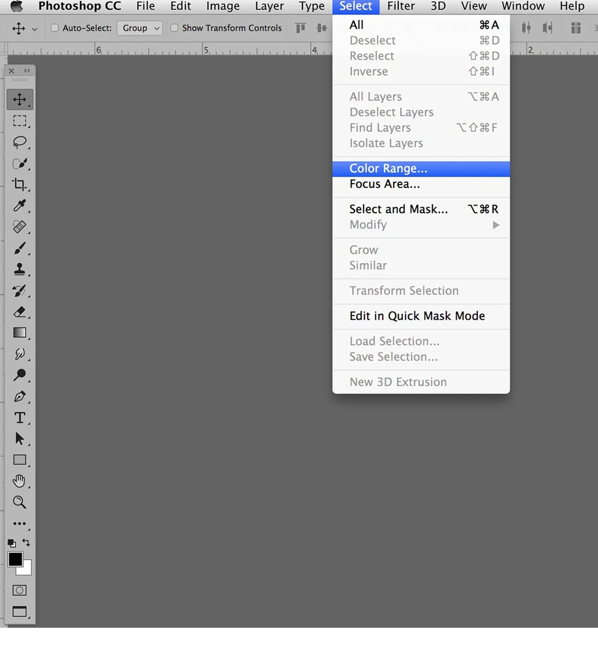Viewport: 598px width, 656px height.
Task: Enable the Auto-Select checkbox
Action: coord(54,28)
